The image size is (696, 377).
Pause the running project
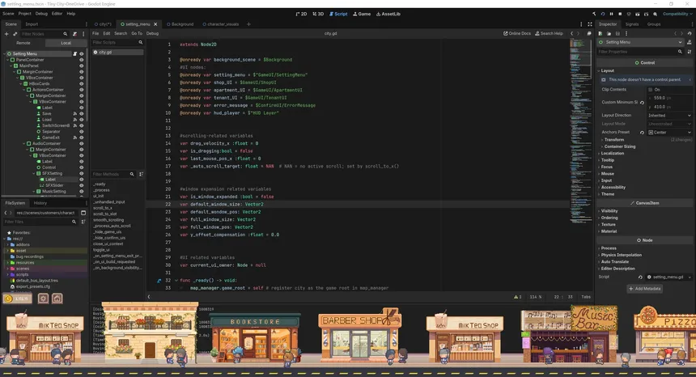(611, 14)
